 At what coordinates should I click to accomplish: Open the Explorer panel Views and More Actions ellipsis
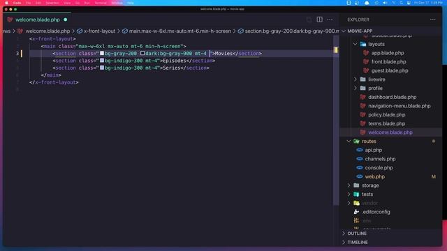(433, 20)
